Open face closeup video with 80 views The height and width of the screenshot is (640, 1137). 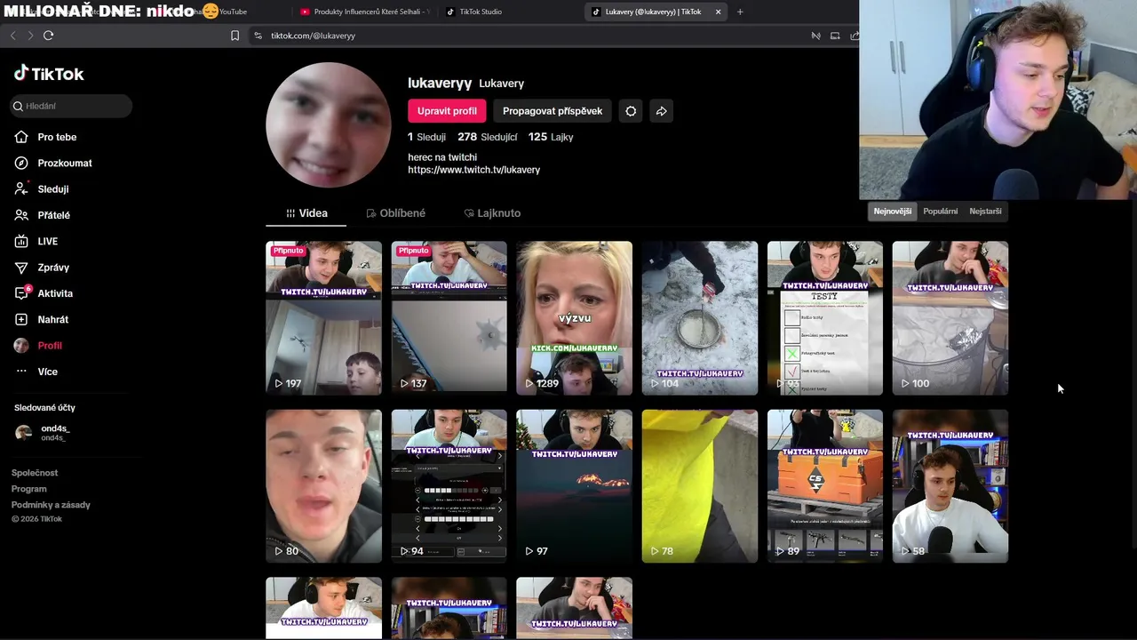(x=323, y=485)
